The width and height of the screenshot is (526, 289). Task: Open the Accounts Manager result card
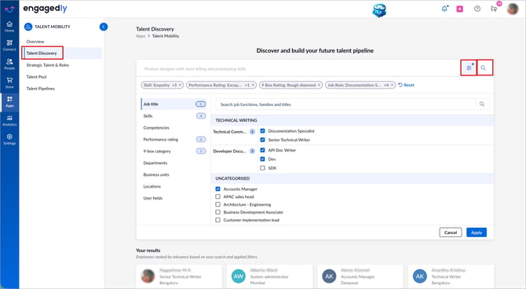pos(360,276)
